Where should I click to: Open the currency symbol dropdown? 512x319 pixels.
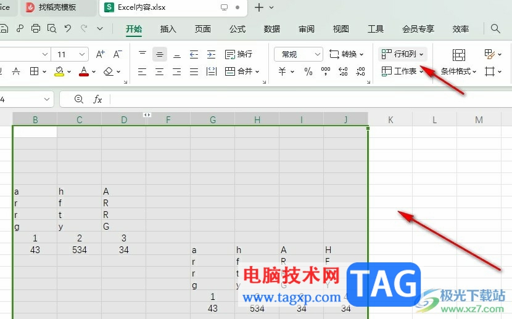[x=292, y=71]
